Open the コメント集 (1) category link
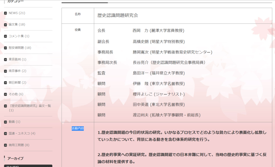 [19, 36]
